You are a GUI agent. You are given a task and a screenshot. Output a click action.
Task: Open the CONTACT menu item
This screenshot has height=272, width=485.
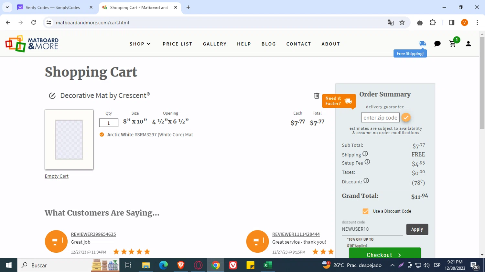point(298,44)
